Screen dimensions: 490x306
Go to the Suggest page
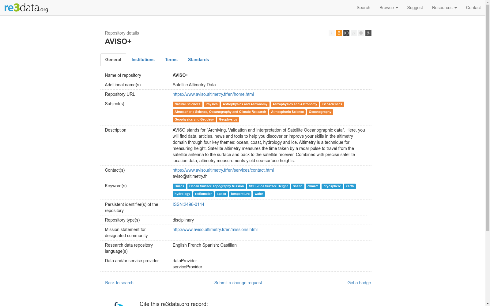coord(415,8)
